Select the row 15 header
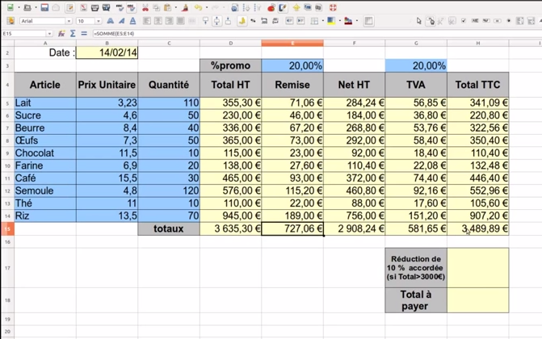The image size is (542, 339). coord(6,228)
